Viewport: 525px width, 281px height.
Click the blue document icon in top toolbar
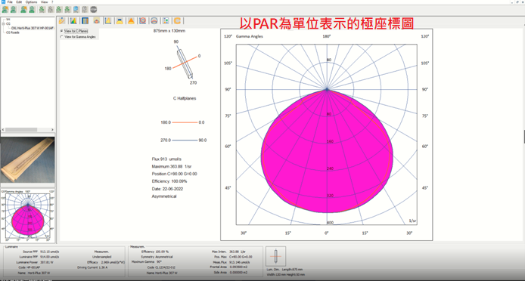click(76, 9)
